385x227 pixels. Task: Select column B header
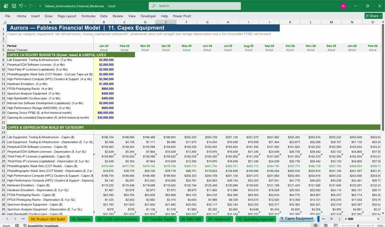(104, 22)
